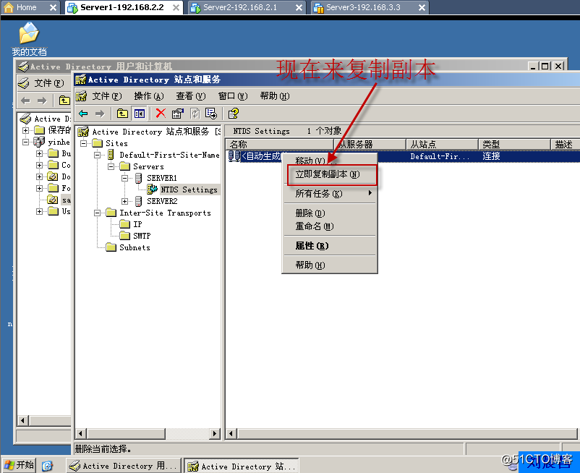Click the 开始 Start button

coord(19,465)
